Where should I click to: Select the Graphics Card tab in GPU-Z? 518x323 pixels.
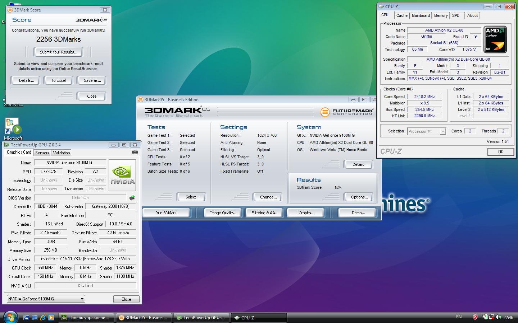point(19,152)
